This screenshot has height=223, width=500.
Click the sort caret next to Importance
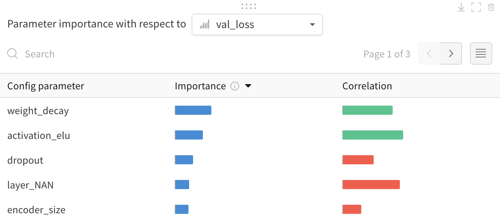click(x=248, y=86)
